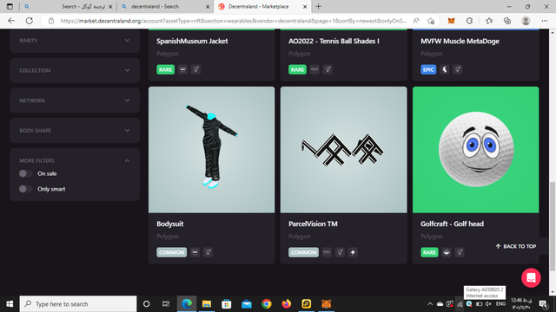This screenshot has height=312, width=556.
Task: Click unisex gender icon on Golfcraft card
Action: (460, 252)
